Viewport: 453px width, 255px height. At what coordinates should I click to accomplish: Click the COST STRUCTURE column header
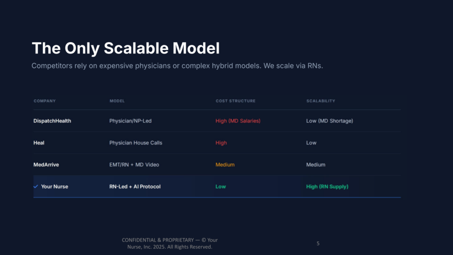coord(235,101)
